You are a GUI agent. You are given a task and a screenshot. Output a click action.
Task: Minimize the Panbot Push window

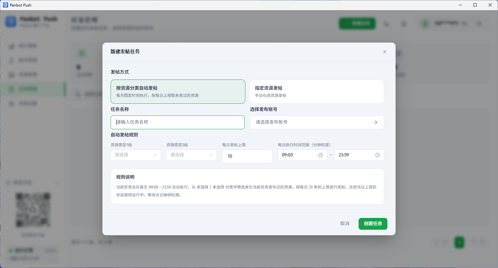pos(460,5)
